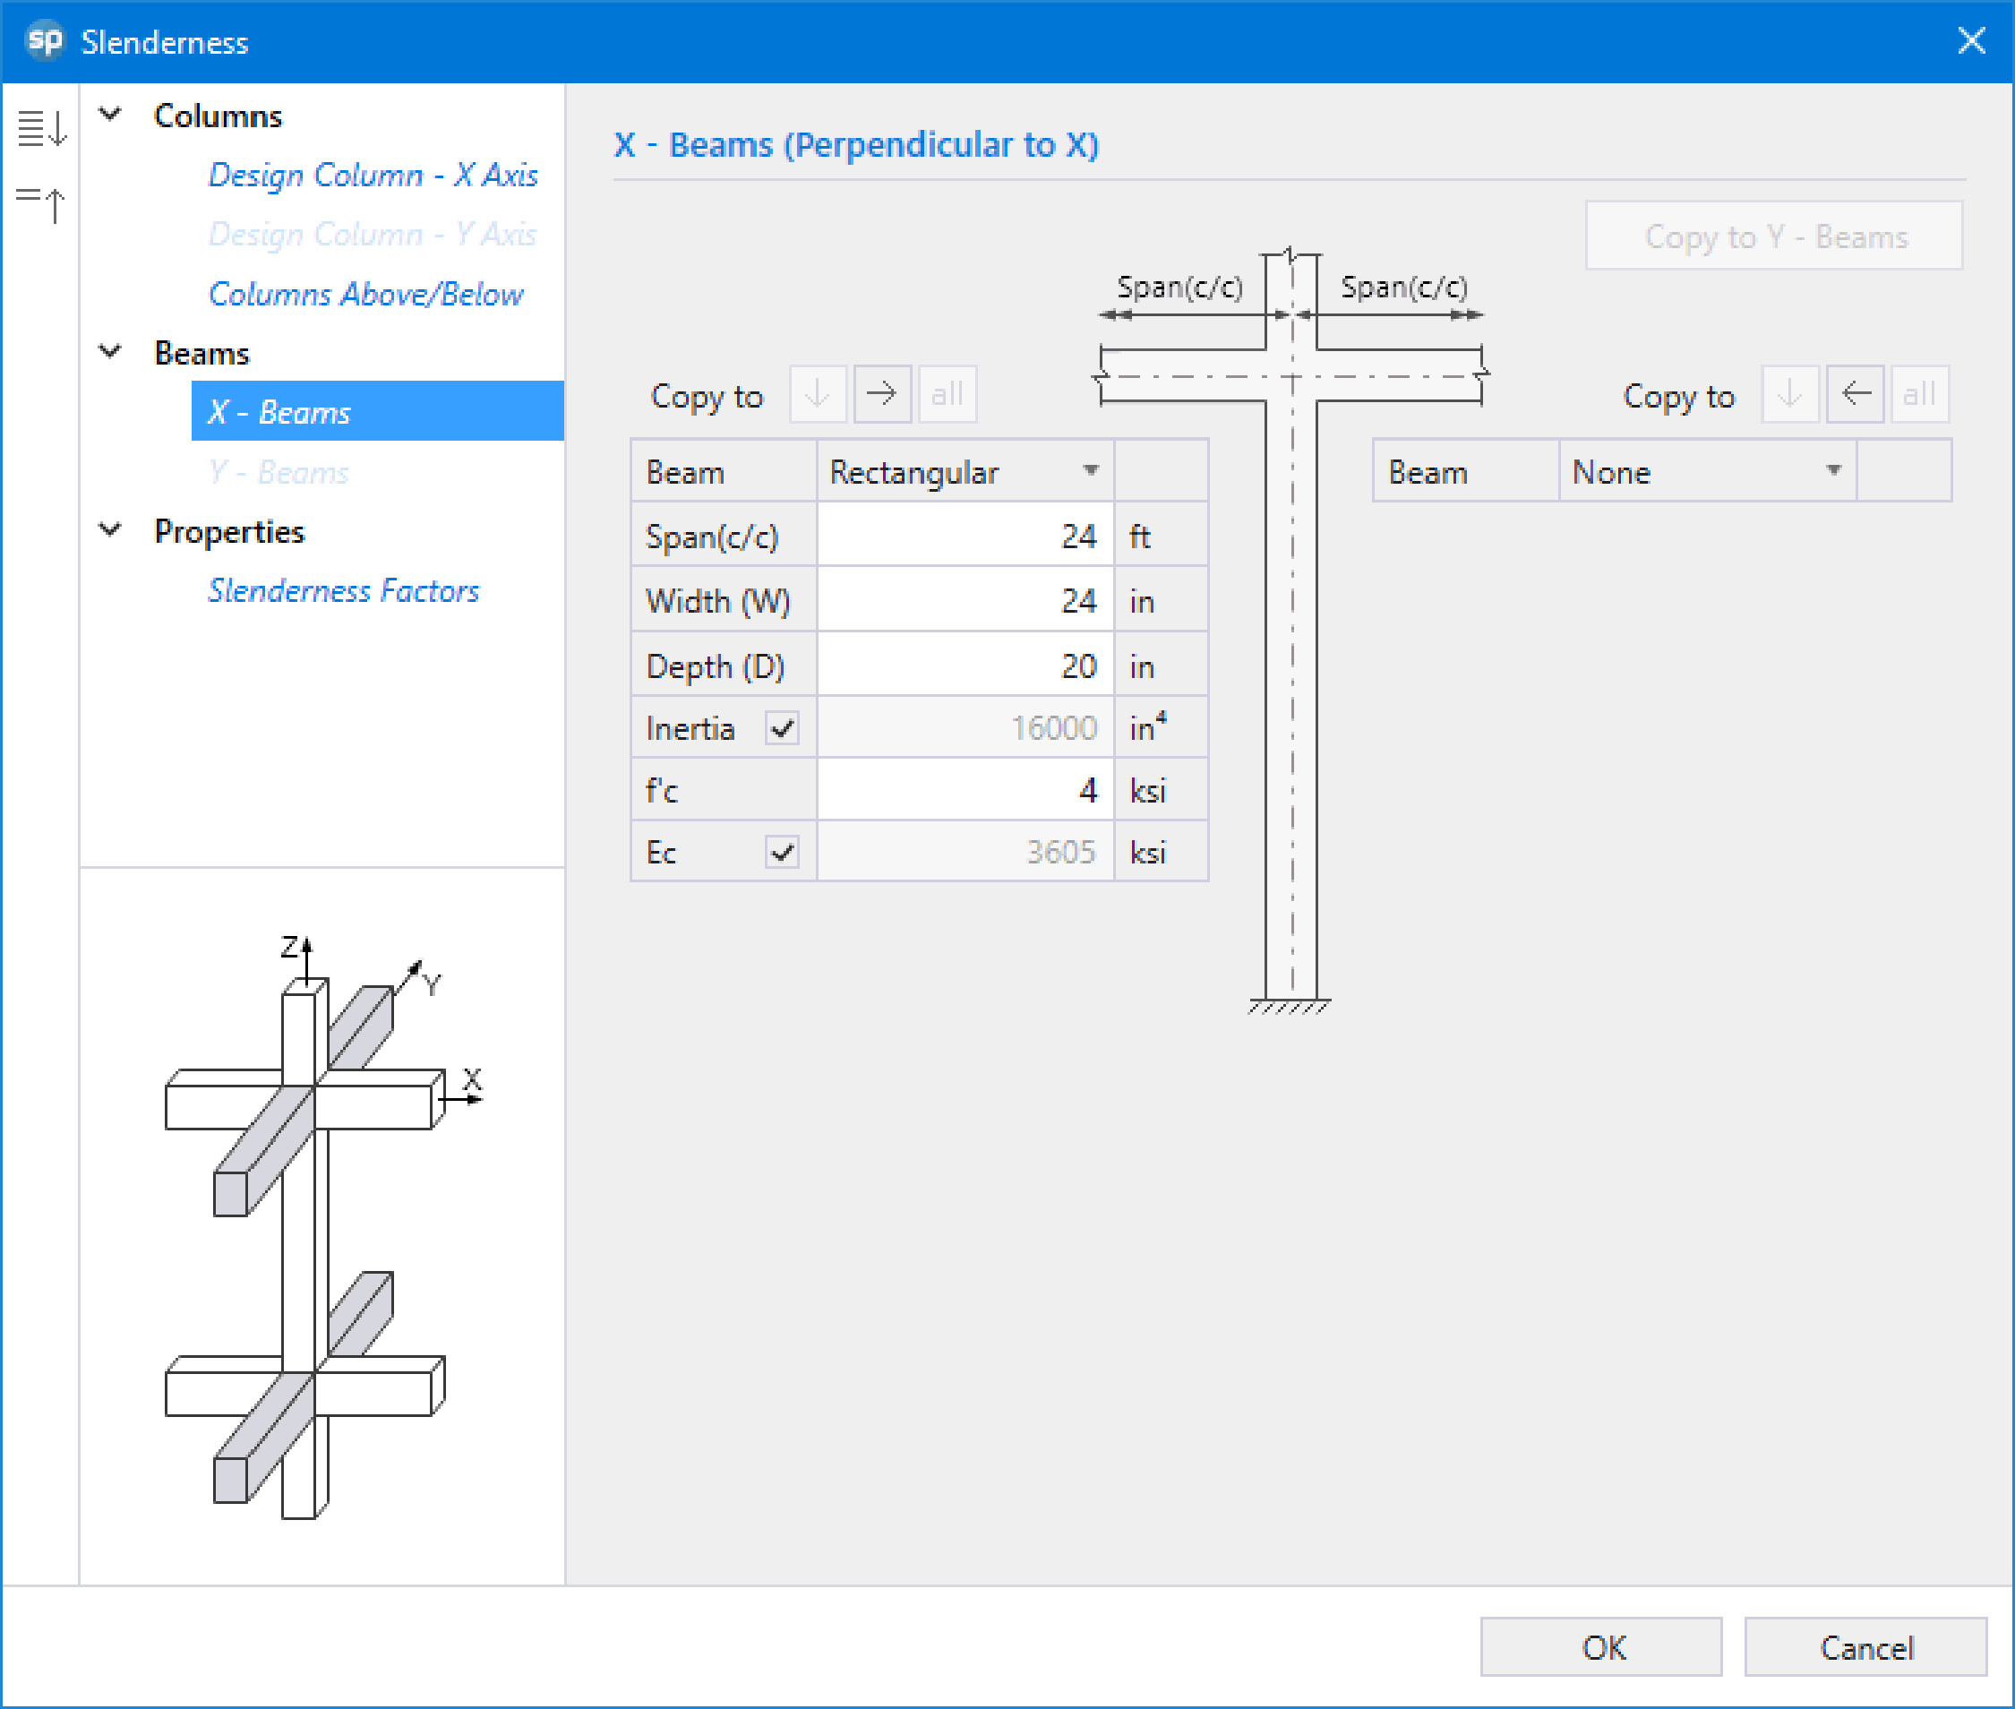Open Columns Above/Below page
Screen dimensions: 2015x1709
[x=366, y=294]
